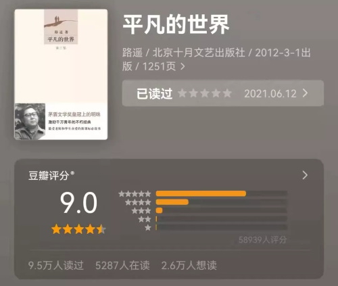Open the 平凡的世界 book cover thumbnail
338x286 pixels.
tap(61, 74)
